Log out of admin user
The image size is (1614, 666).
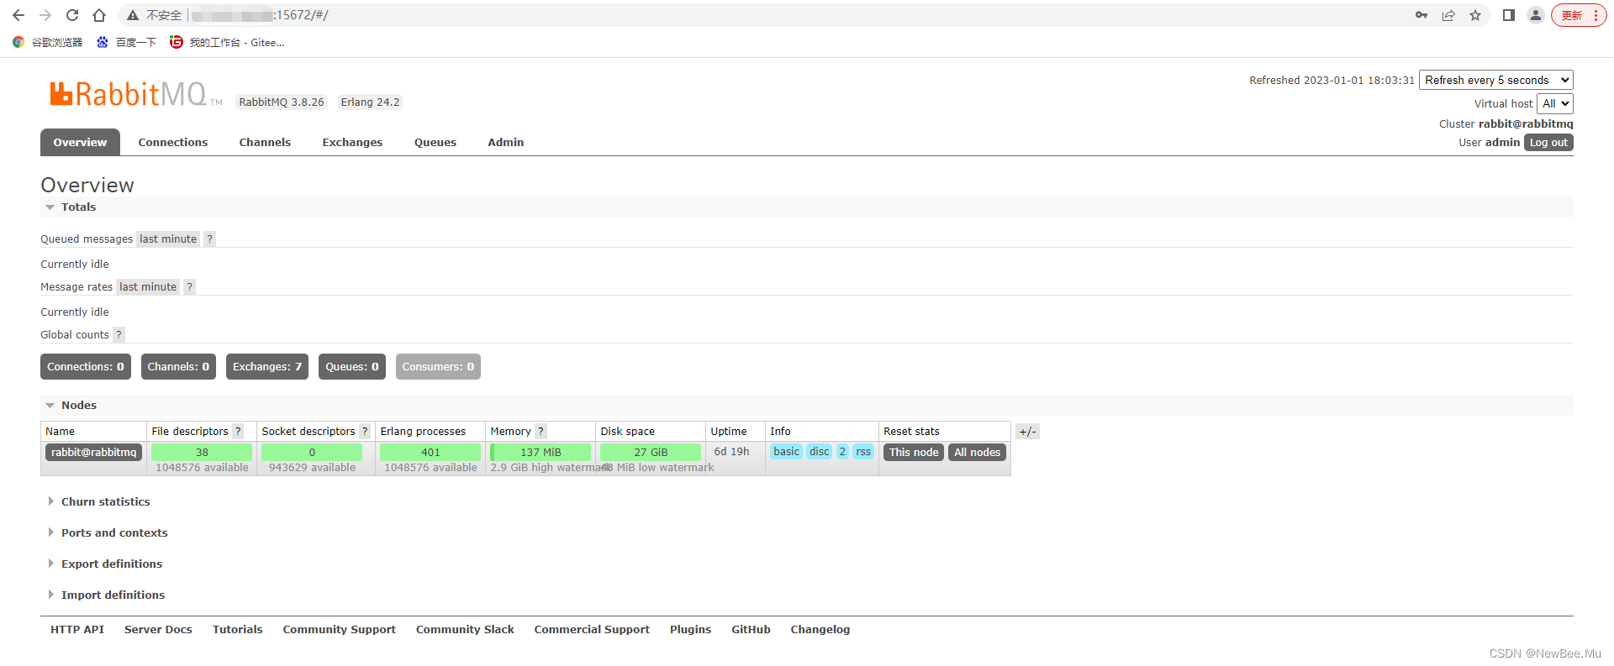tap(1548, 143)
